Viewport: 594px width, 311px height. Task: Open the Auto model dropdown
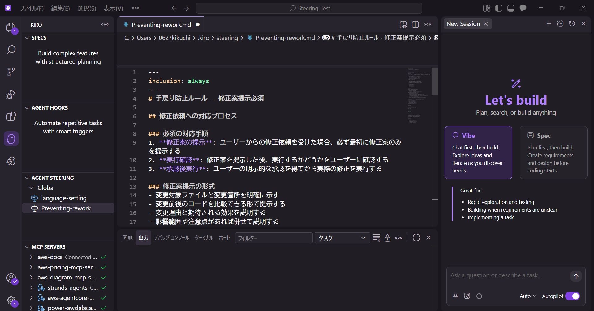tap(527, 296)
